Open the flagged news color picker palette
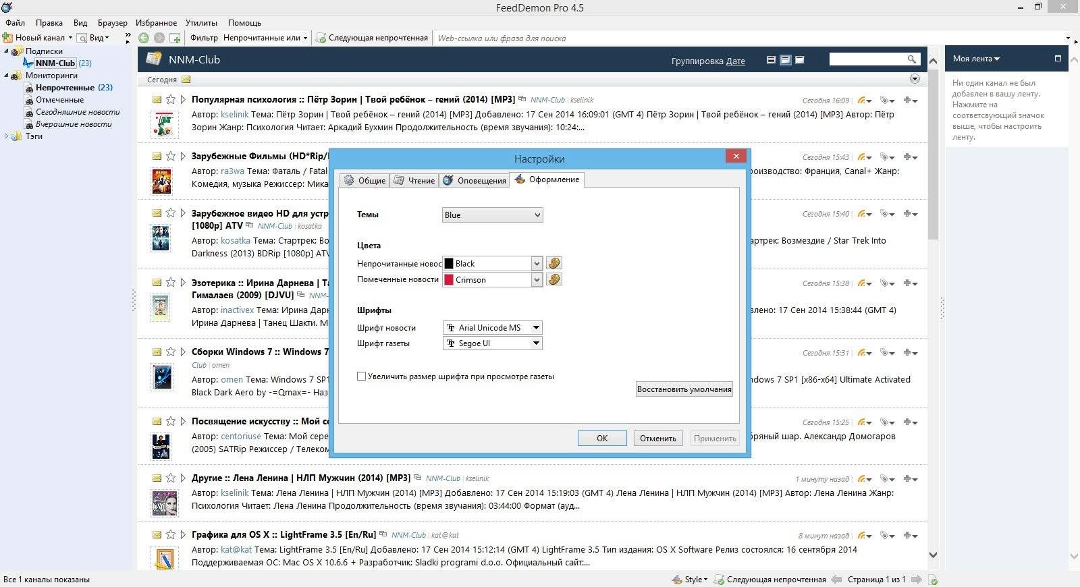 coord(553,279)
